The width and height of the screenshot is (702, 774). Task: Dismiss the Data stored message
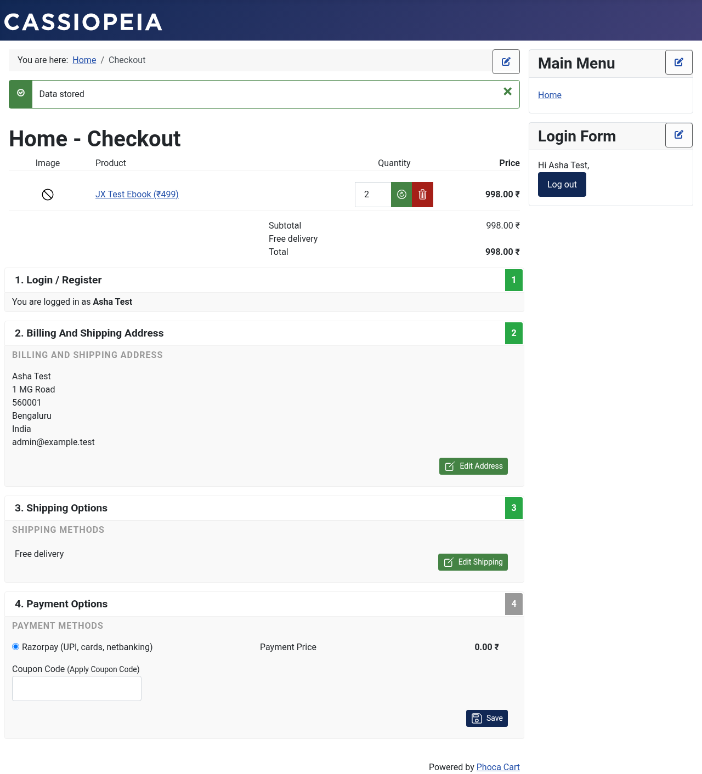508,92
